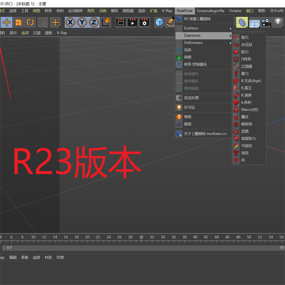Screen dimensions: 285x285
Task: Expand the Deformers submenu
Action: [204, 43]
